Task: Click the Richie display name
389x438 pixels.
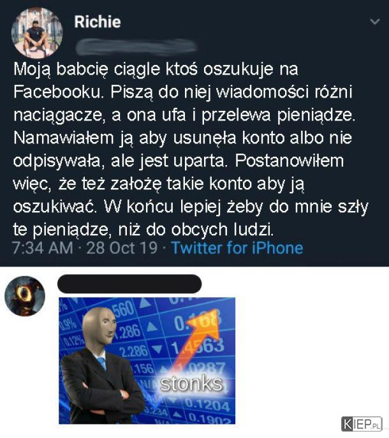Action: [x=98, y=22]
